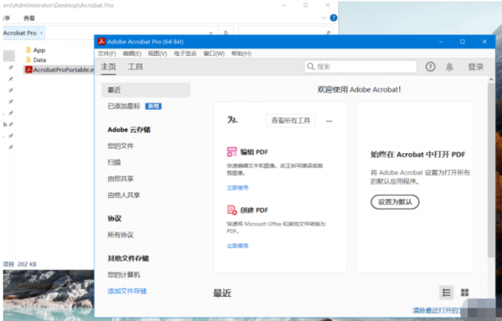502x321 pixels.
Task: Click the 202 KB status bar text
Action: pos(27,264)
